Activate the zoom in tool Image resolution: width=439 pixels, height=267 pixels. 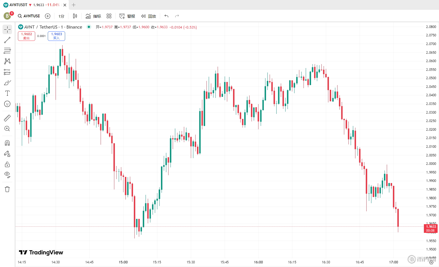[x=7, y=129]
